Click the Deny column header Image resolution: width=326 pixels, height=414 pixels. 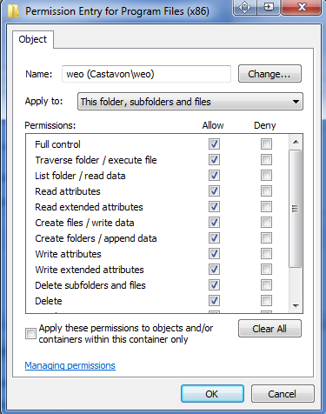pyautogui.click(x=265, y=125)
